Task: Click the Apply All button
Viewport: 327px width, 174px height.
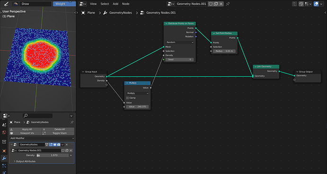Action: (x=26, y=129)
